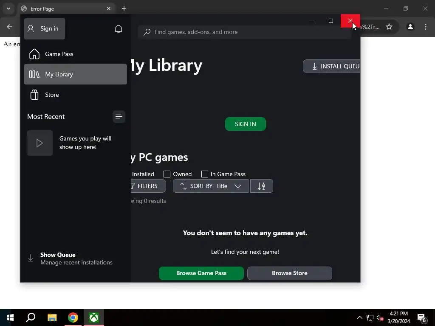Open Chrome tab search dropdown arrow
This screenshot has height=326, width=435.
pyautogui.click(x=8, y=8)
